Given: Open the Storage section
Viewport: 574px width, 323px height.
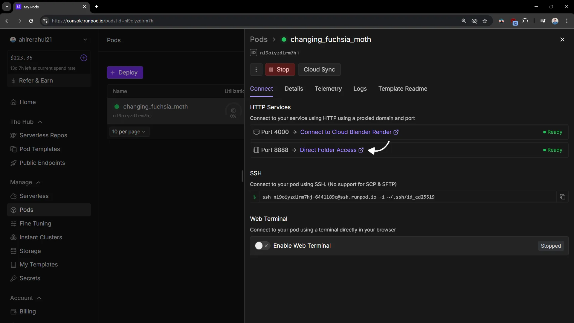Looking at the screenshot, I should [30, 251].
